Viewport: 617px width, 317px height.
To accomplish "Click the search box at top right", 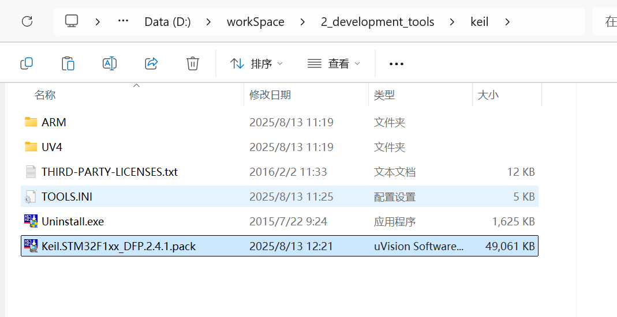I will (605, 21).
